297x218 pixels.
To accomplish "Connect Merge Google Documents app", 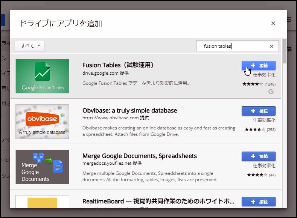I will pyautogui.click(x=259, y=156).
